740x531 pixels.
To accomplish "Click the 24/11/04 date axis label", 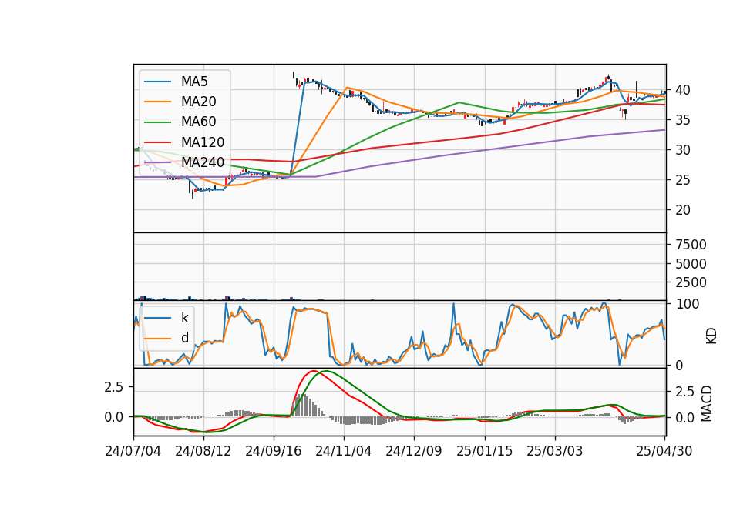I will coord(344,451).
